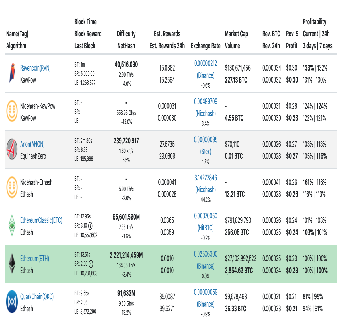Click info icon beside ETH block reward 2.00
Viewport: 342px width, 330px height.
click(91, 264)
